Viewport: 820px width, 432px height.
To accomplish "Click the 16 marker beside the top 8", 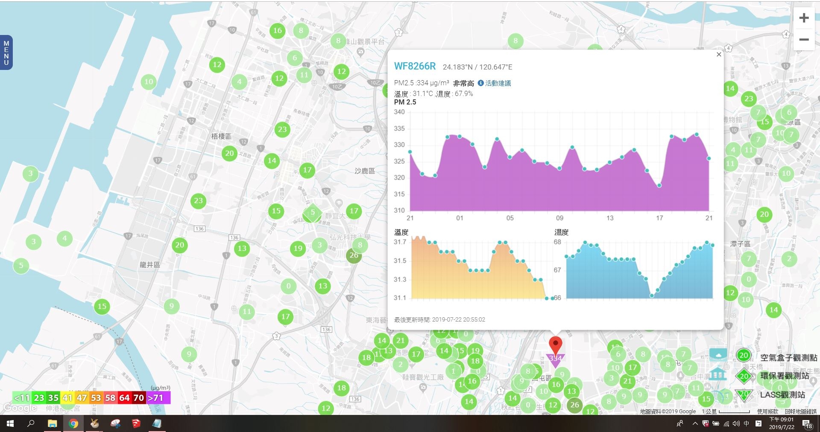I will pyautogui.click(x=278, y=30).
